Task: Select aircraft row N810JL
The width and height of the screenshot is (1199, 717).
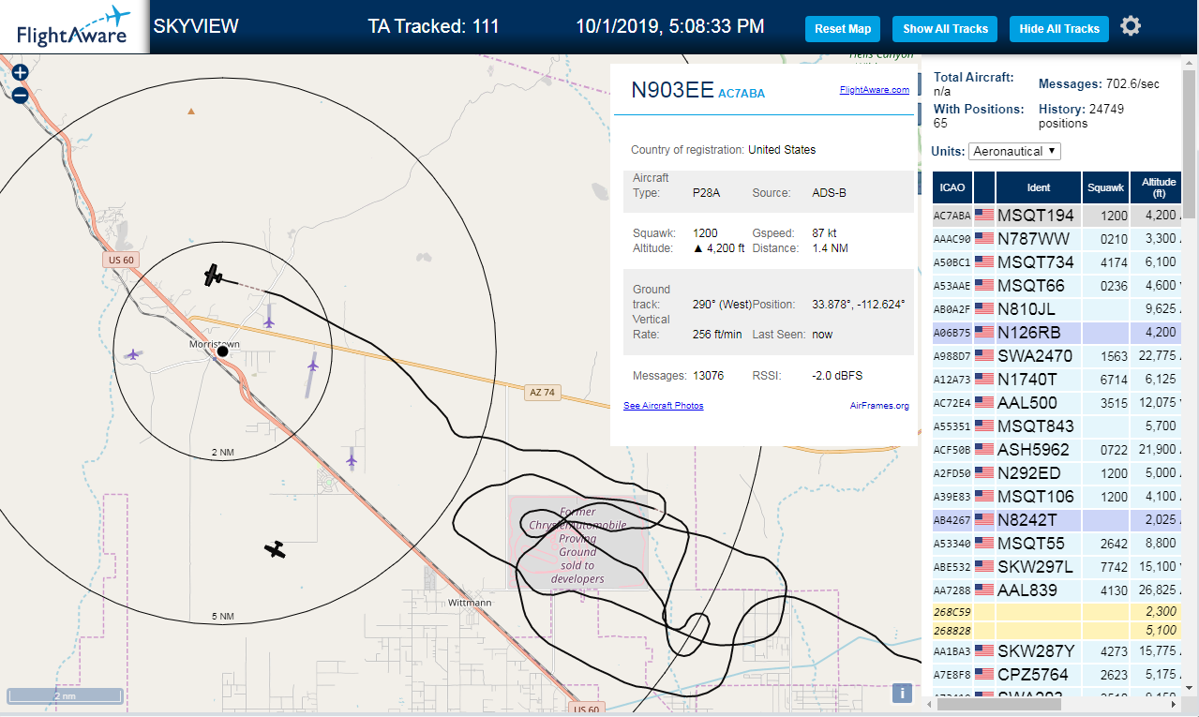Action: tap(1057, 308)
